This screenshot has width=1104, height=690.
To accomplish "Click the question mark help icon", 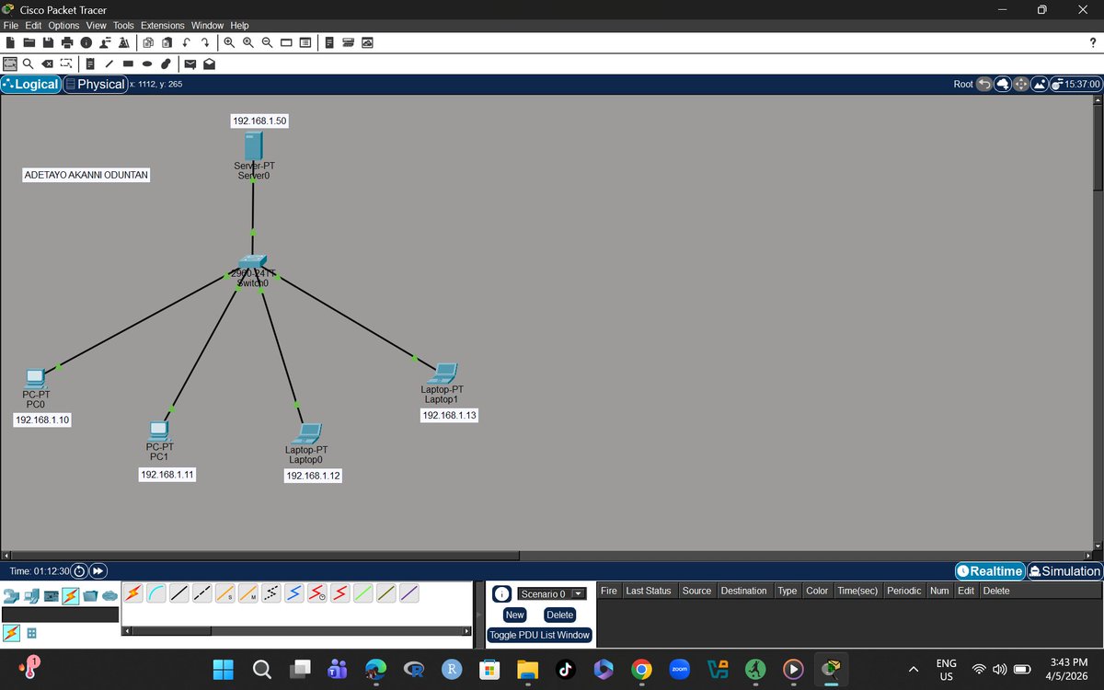I will tap(1092, 42).
